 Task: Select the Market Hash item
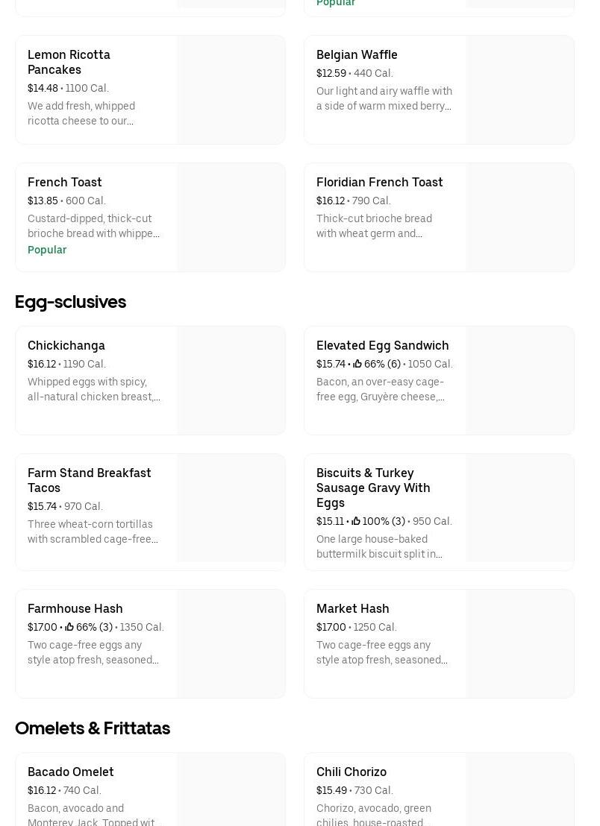(352, 608)
